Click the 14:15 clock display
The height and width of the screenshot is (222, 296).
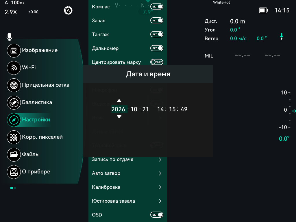(x=282, y=10)
